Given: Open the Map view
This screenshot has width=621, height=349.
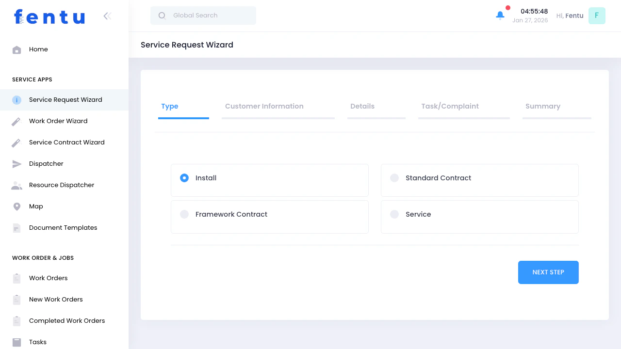Looking at the screenshot, I should coord(36,206).
